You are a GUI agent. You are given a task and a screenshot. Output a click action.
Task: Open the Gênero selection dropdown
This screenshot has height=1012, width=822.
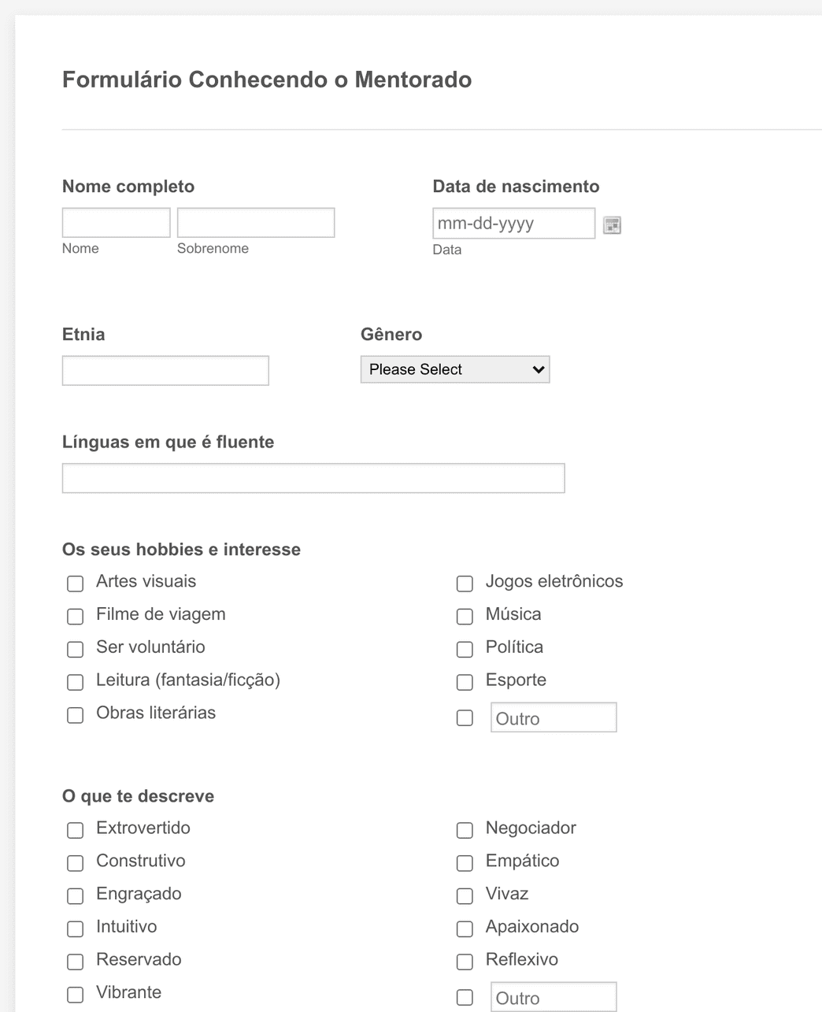point(454,369)
